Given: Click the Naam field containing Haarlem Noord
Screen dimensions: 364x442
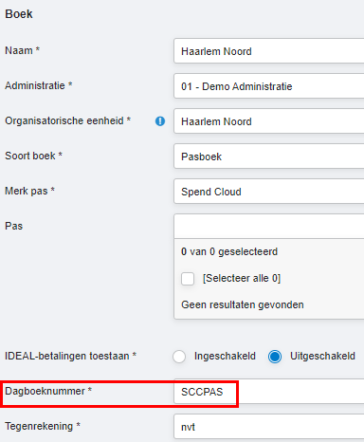Looking at the screenshot, I should (x=269, y=51).
